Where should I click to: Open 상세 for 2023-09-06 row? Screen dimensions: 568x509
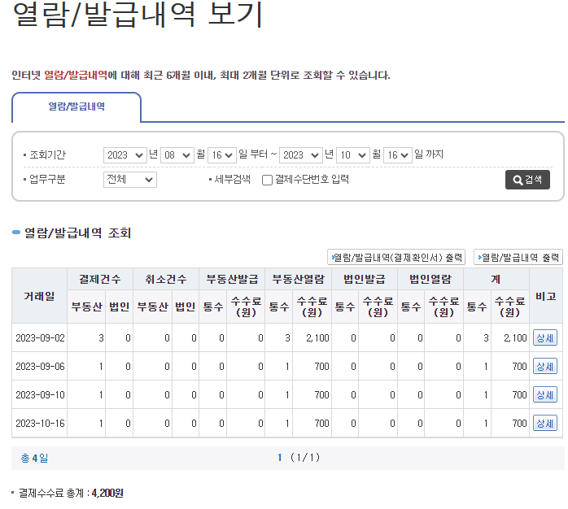point(545,367)
